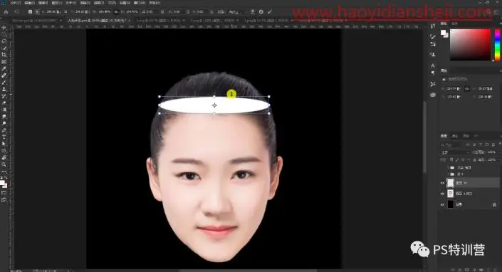This screenshot has width=502, height=272.
Task: Select the Hand tool
Action: tap(4, 157)
